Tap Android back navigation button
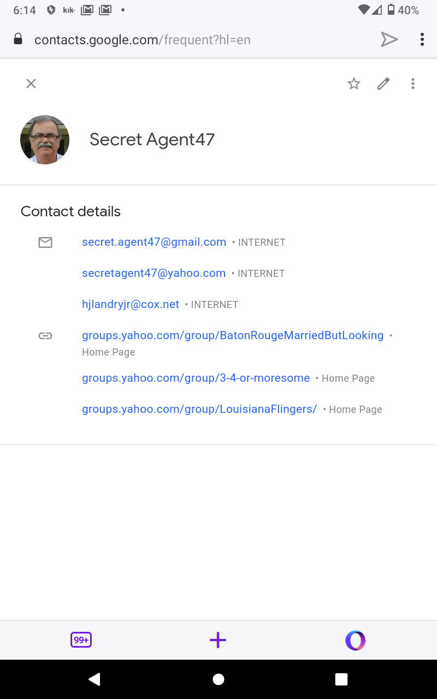This screenshot has width=437, height=699. (x=95, y=679)
